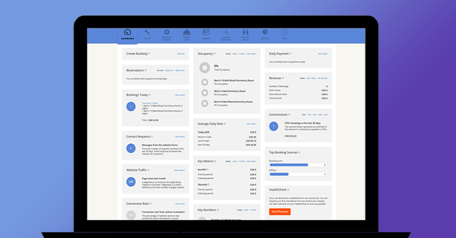Click Offline source progress bar

coord(298,174)
